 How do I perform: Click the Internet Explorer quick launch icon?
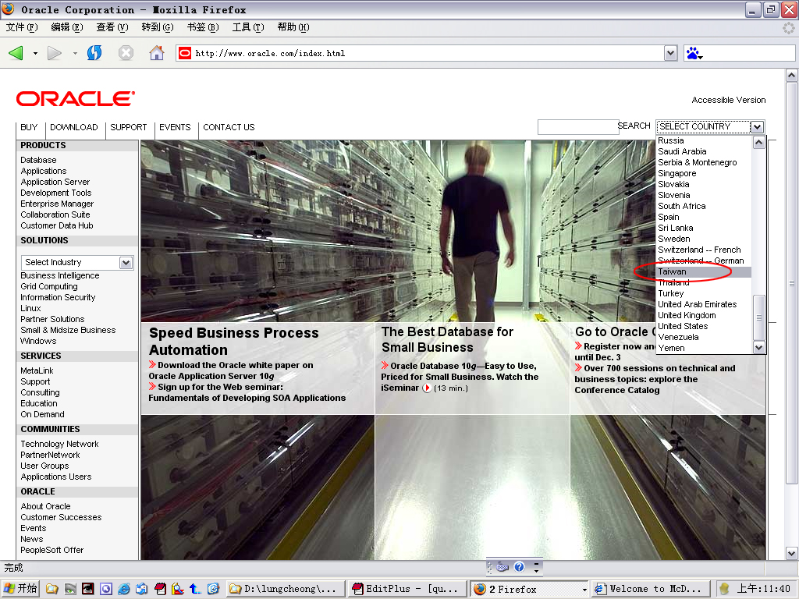pyautogui.click(x=124, y=590)
